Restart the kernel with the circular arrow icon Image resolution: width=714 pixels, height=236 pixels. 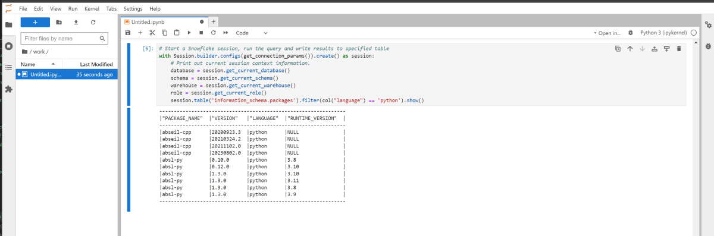coord(213,33)
